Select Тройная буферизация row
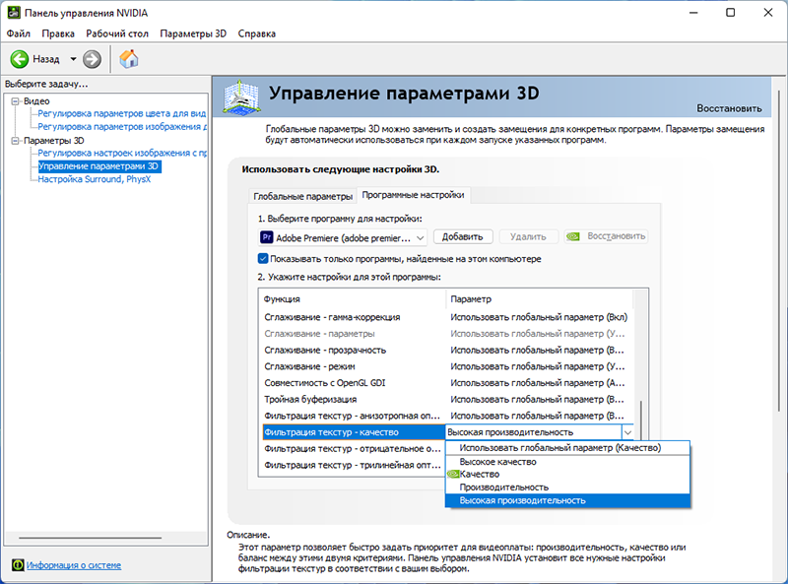788x584 pixels. tap(446, 399)
